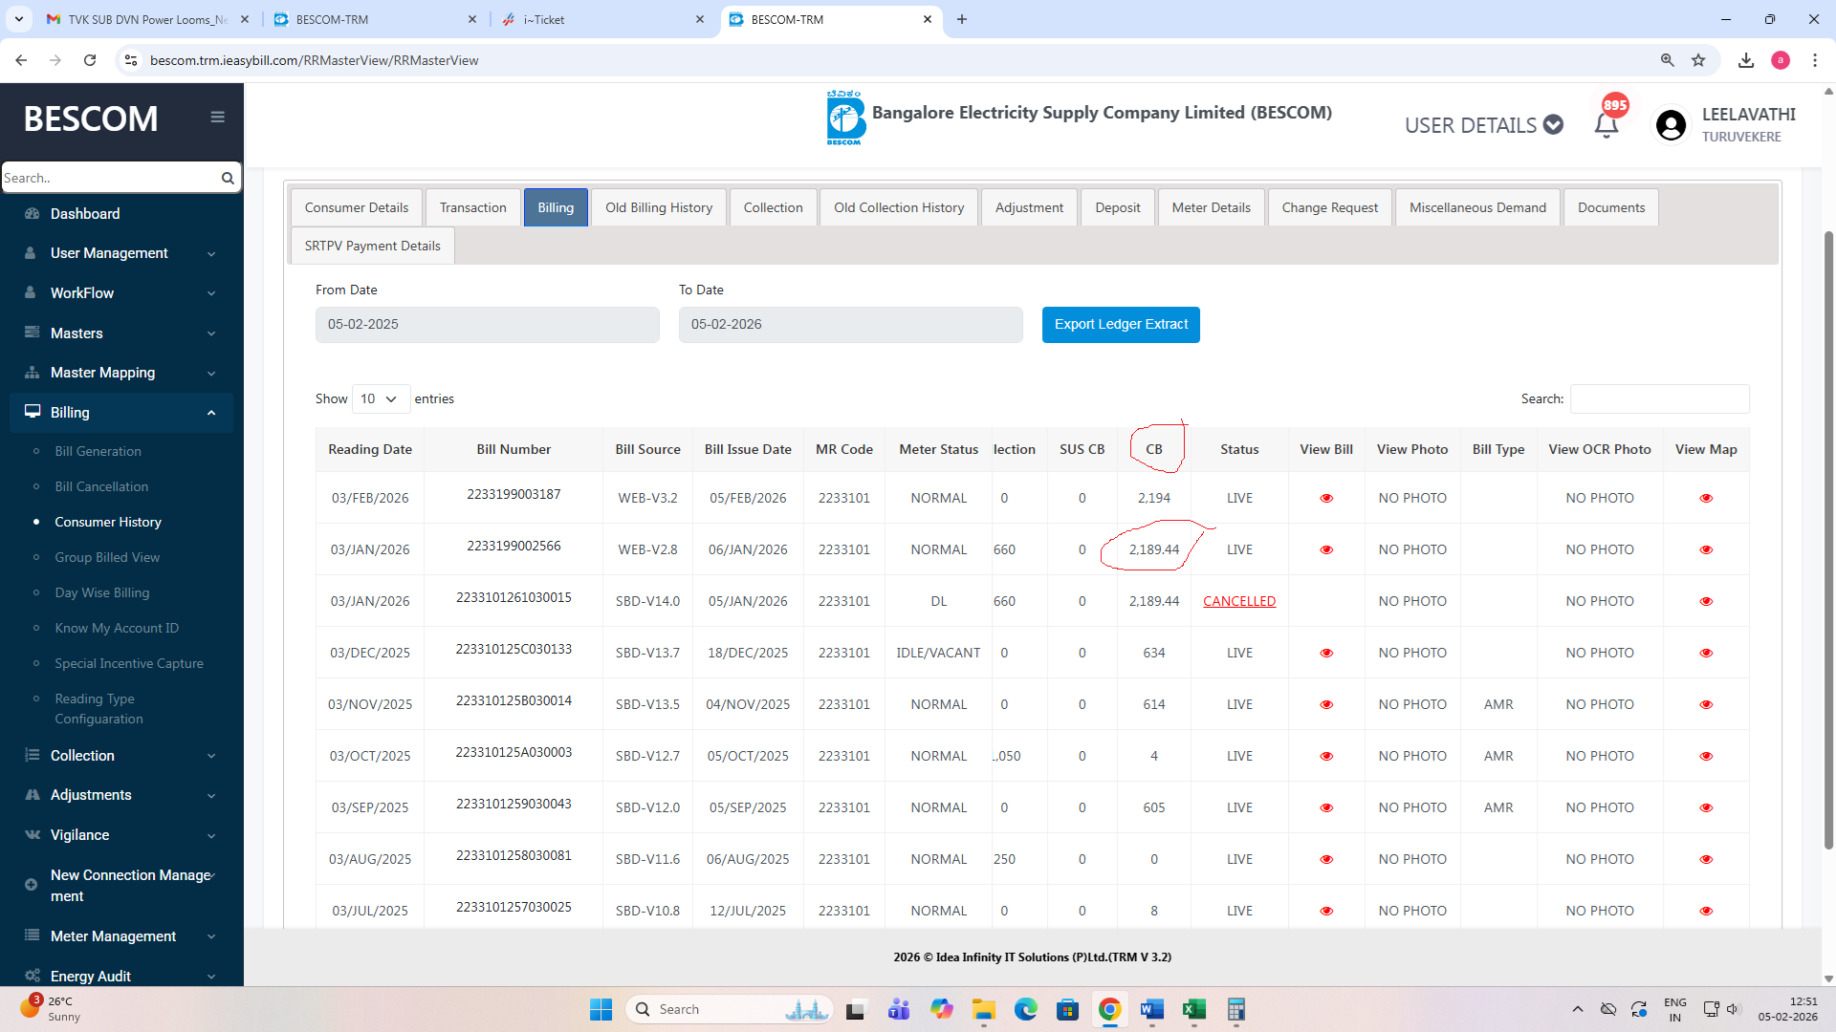This screenshot has width=1836, height=1032.
Task: Click the user profile avatar icon
Action: (1671, 125)
